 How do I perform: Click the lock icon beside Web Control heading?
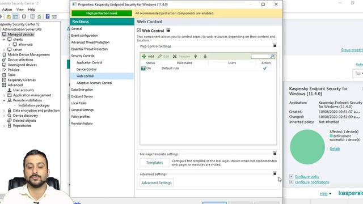168,30
